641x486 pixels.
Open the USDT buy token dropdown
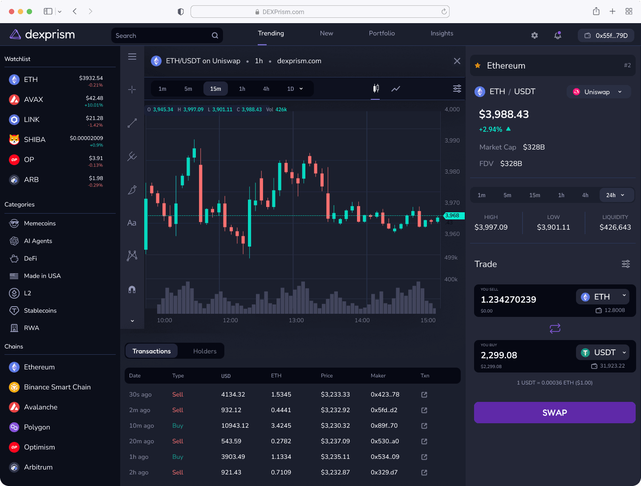tap(603, 352)
